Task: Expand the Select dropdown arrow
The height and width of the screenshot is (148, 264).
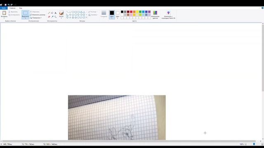Action: 26,18
